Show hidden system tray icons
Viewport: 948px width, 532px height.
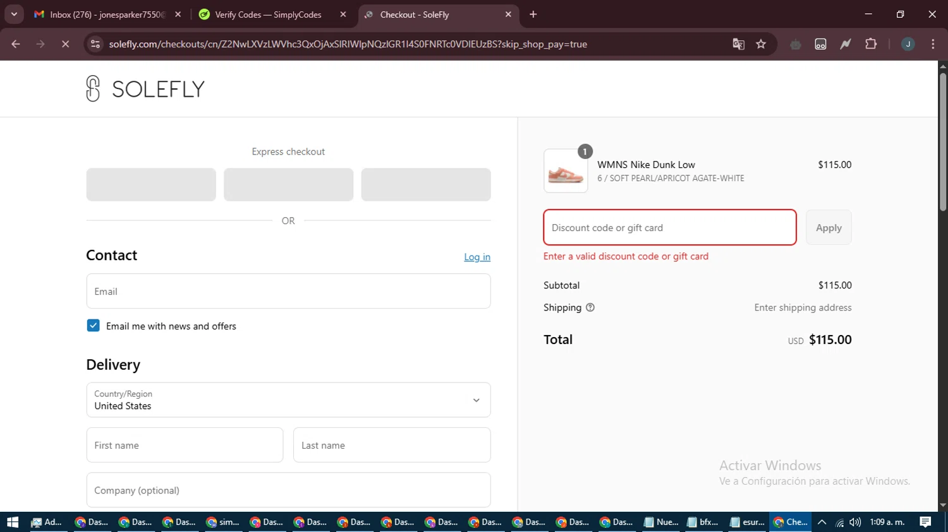click(822, 522)
